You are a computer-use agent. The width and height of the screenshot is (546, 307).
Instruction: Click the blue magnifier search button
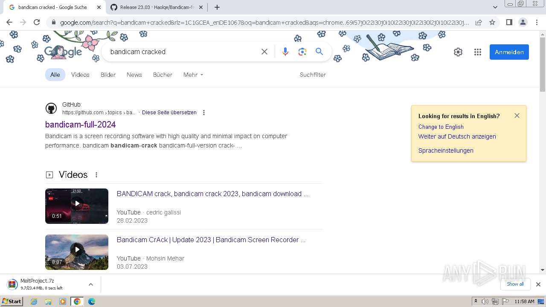[319, 52]
